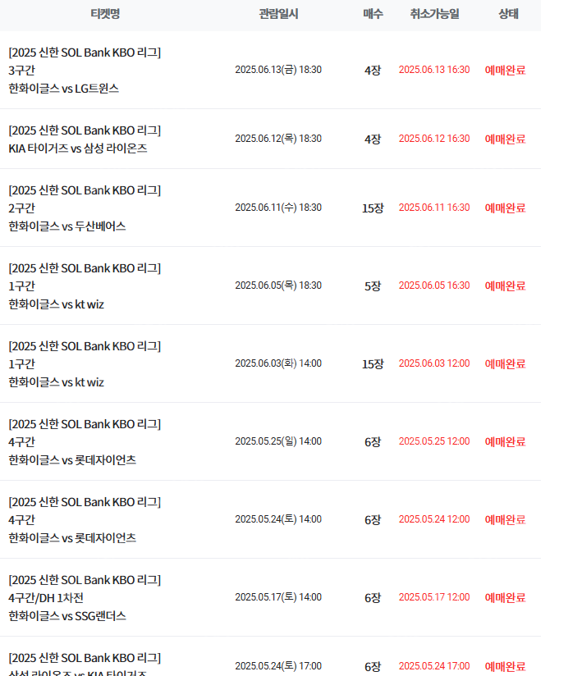Open the June 3 한화이글스 vs kt wiz ticket
The image size is (582, 676).
pos(85,364)
